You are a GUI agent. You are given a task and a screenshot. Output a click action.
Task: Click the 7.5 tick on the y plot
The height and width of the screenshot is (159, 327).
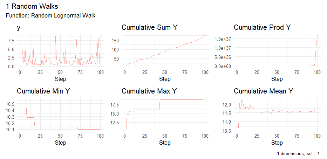(x=11, y=40)
